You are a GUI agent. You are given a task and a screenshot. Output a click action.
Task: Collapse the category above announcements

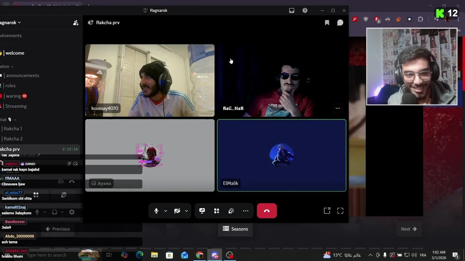click(x=7, y=67)
